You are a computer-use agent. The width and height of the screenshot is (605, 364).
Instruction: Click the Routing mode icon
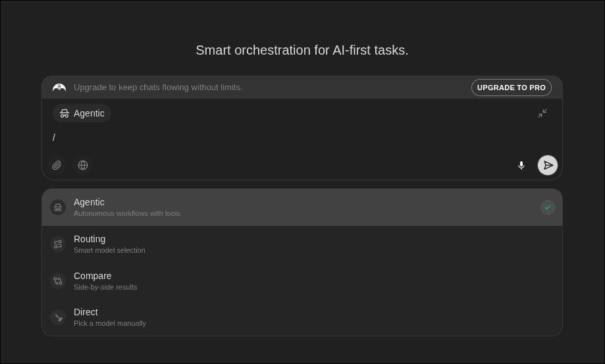coord(58,244)
